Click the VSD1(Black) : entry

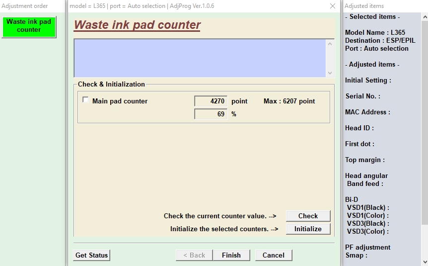368,207
